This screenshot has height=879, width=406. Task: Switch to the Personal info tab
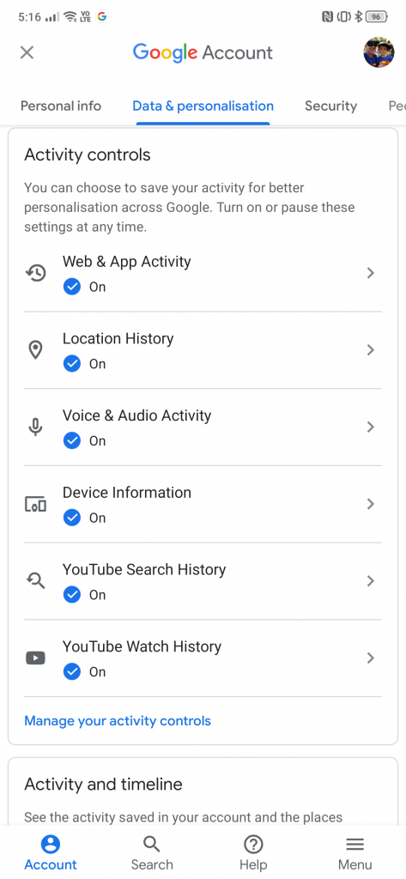click(61, 106)
